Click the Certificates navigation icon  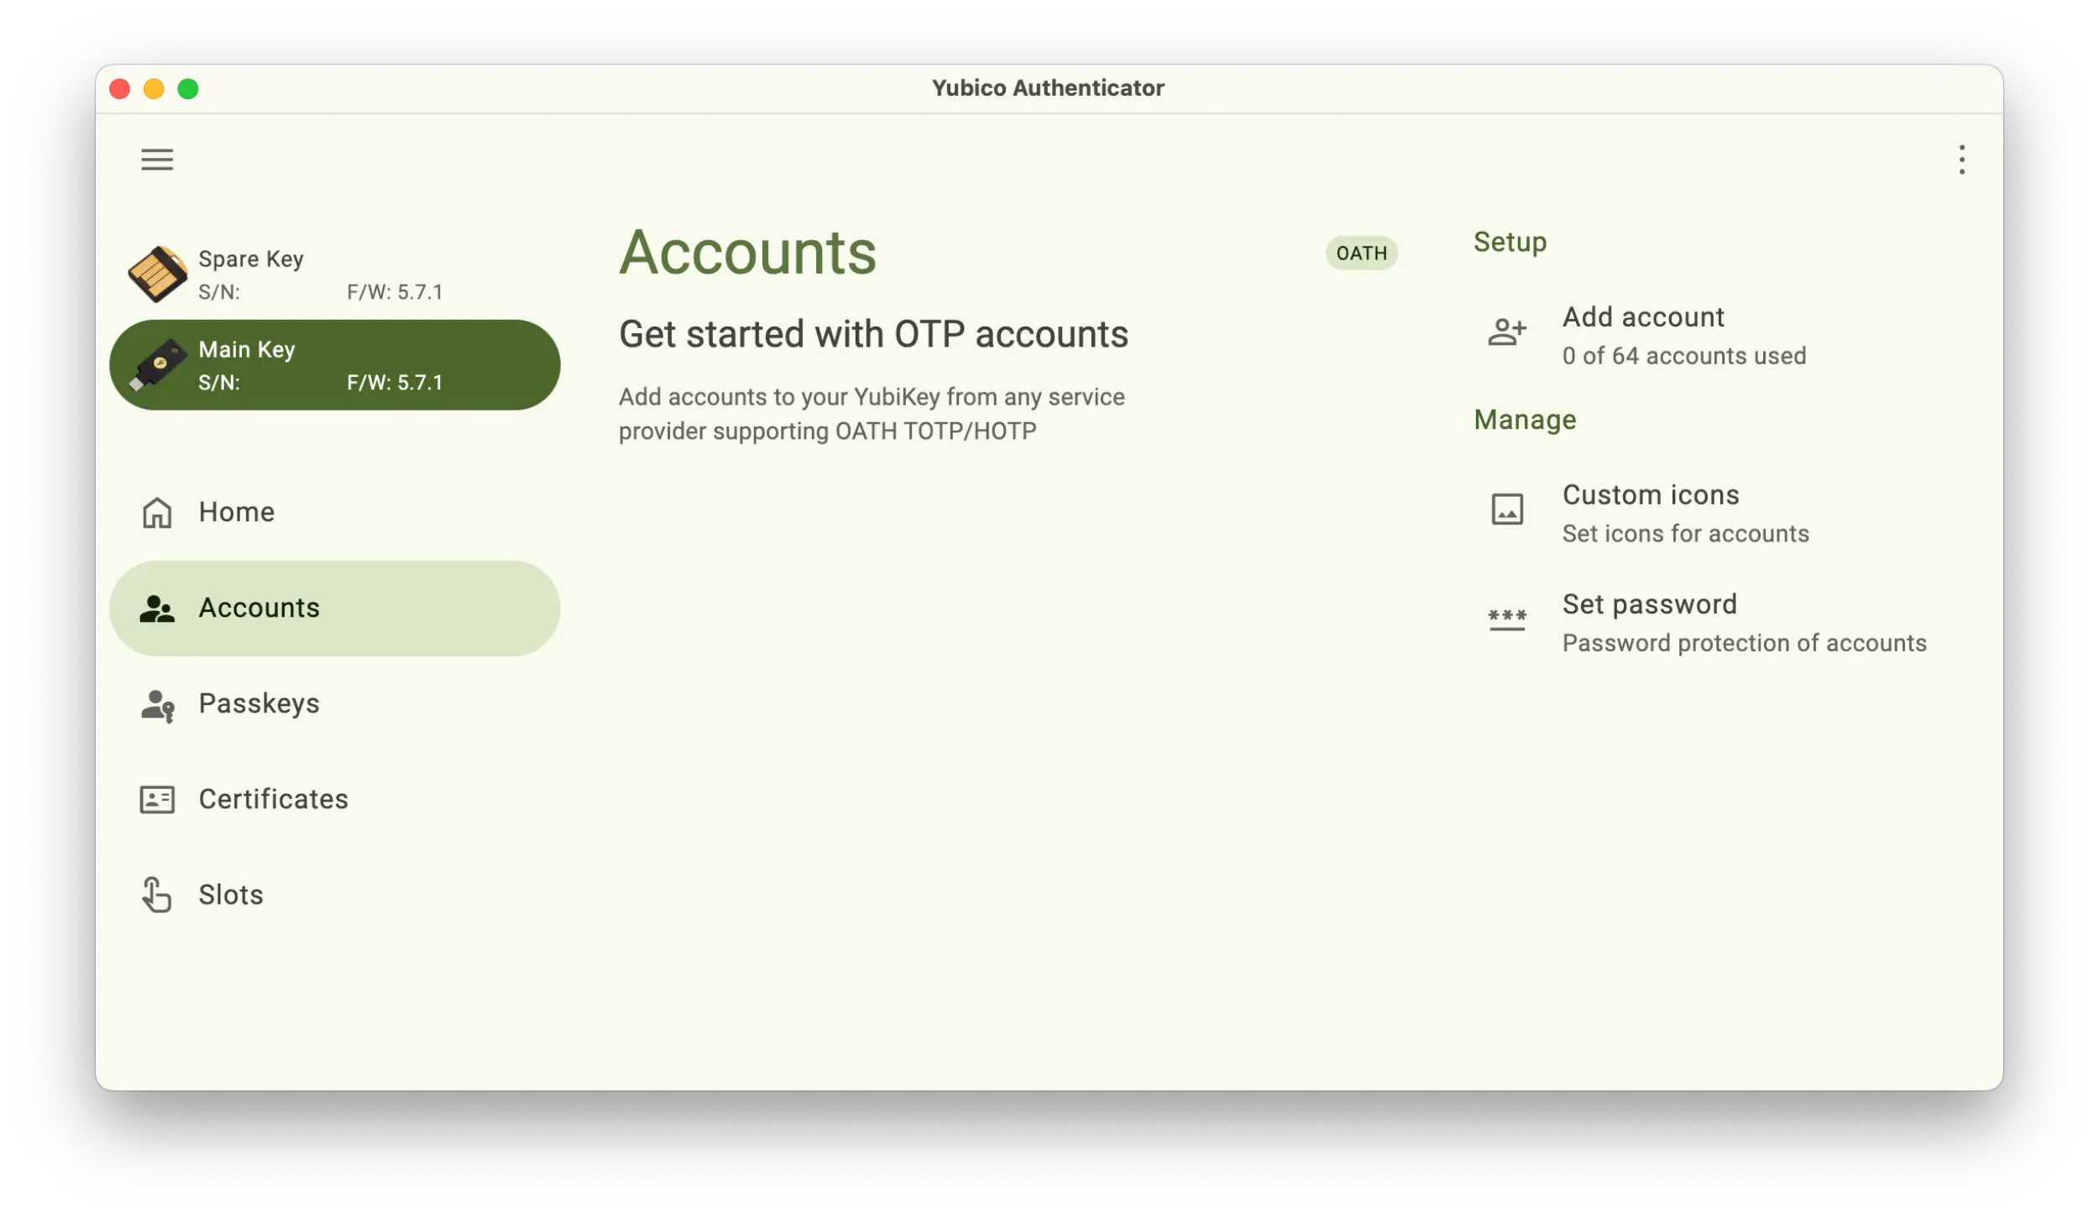pyautogui.click(x=155, y=800)
